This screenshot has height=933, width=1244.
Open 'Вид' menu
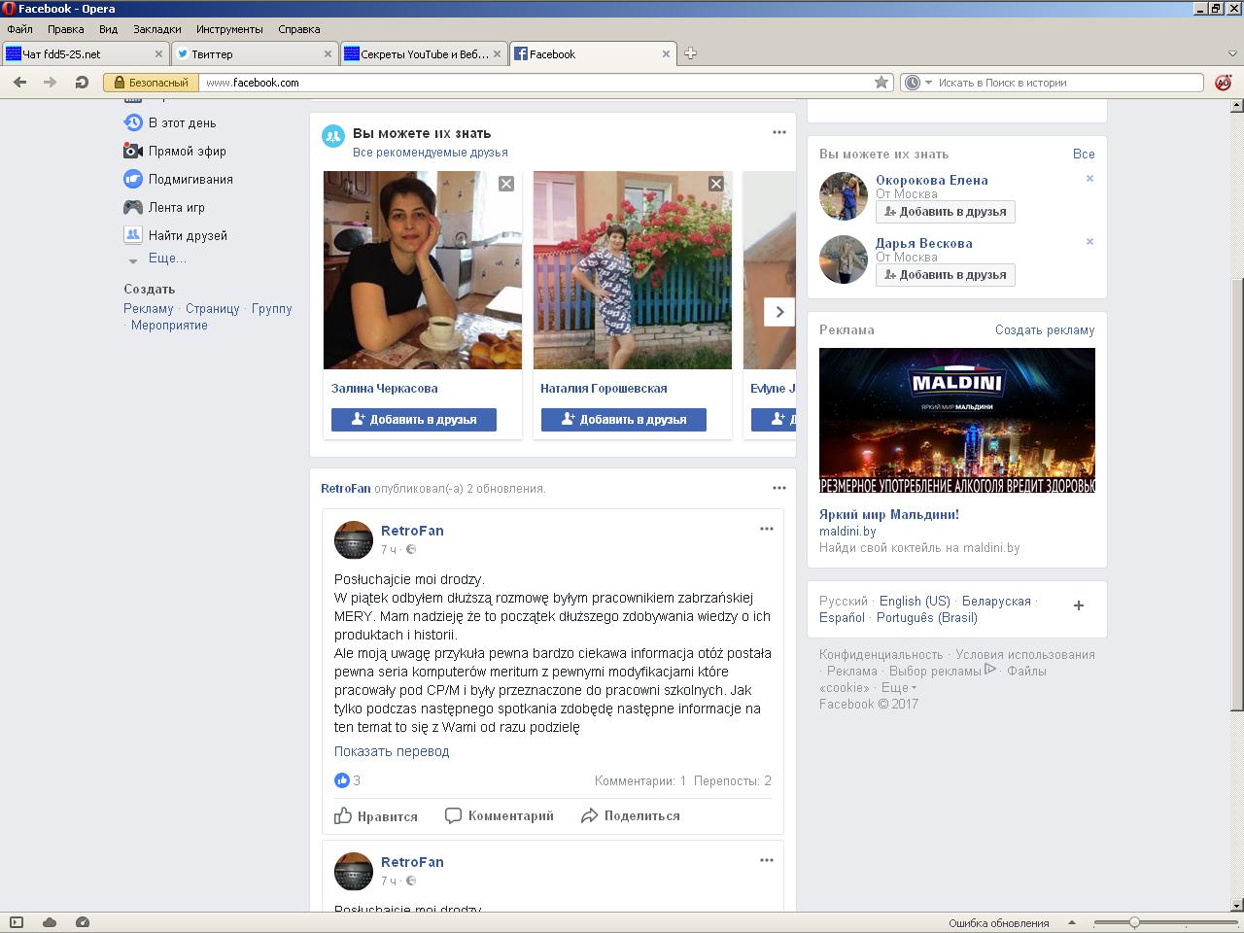tap(108, 29)
